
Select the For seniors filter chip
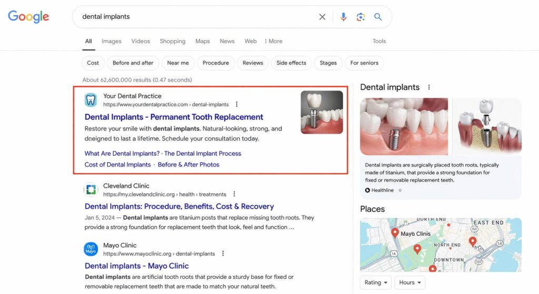coord(364,63)
